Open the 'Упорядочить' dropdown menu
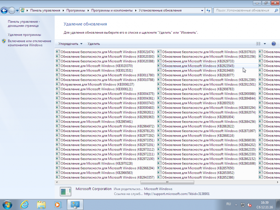The image size is (280, 210). [x=70, y=44]
